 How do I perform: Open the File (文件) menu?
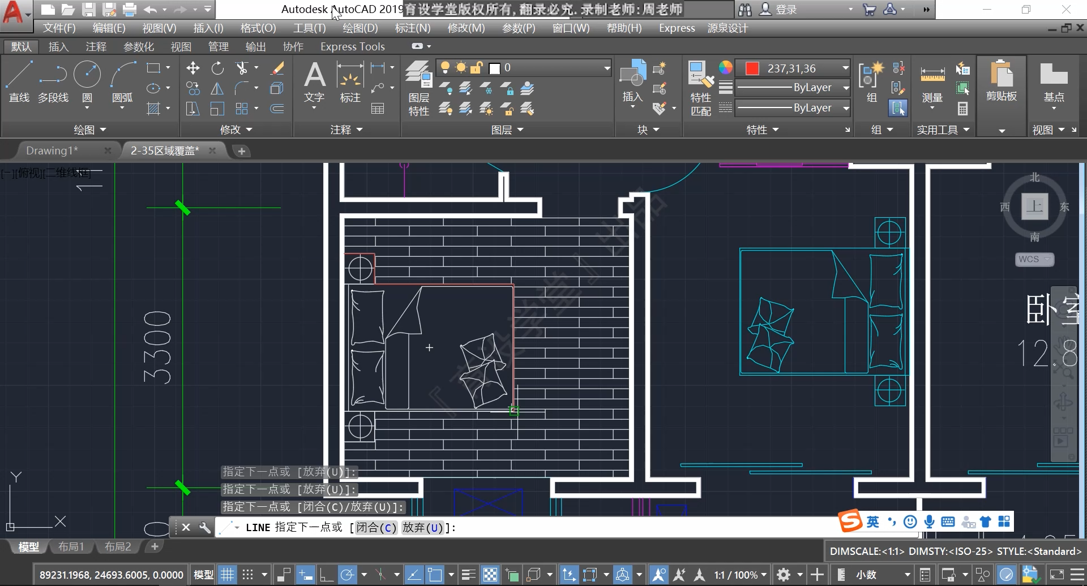coord(59,28)
